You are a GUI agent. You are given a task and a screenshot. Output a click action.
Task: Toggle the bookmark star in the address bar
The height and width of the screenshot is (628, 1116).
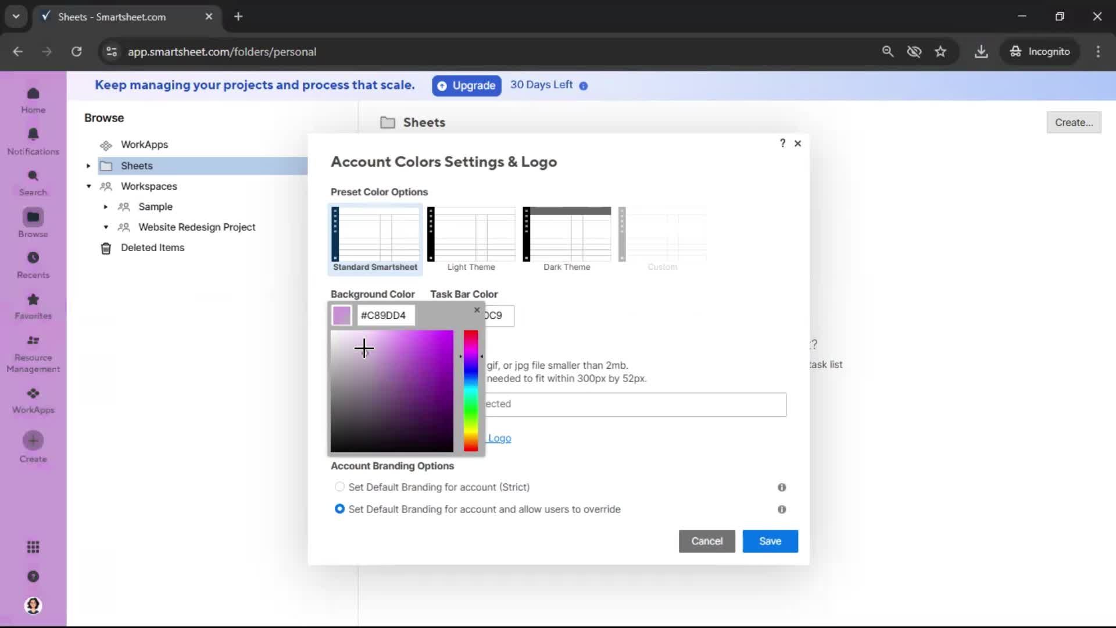[x=940, y=52]
